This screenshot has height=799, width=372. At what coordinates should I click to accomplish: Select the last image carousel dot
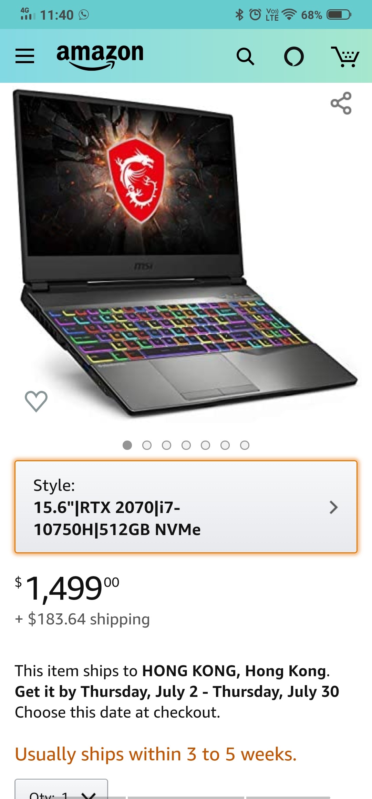click(245, 445)
